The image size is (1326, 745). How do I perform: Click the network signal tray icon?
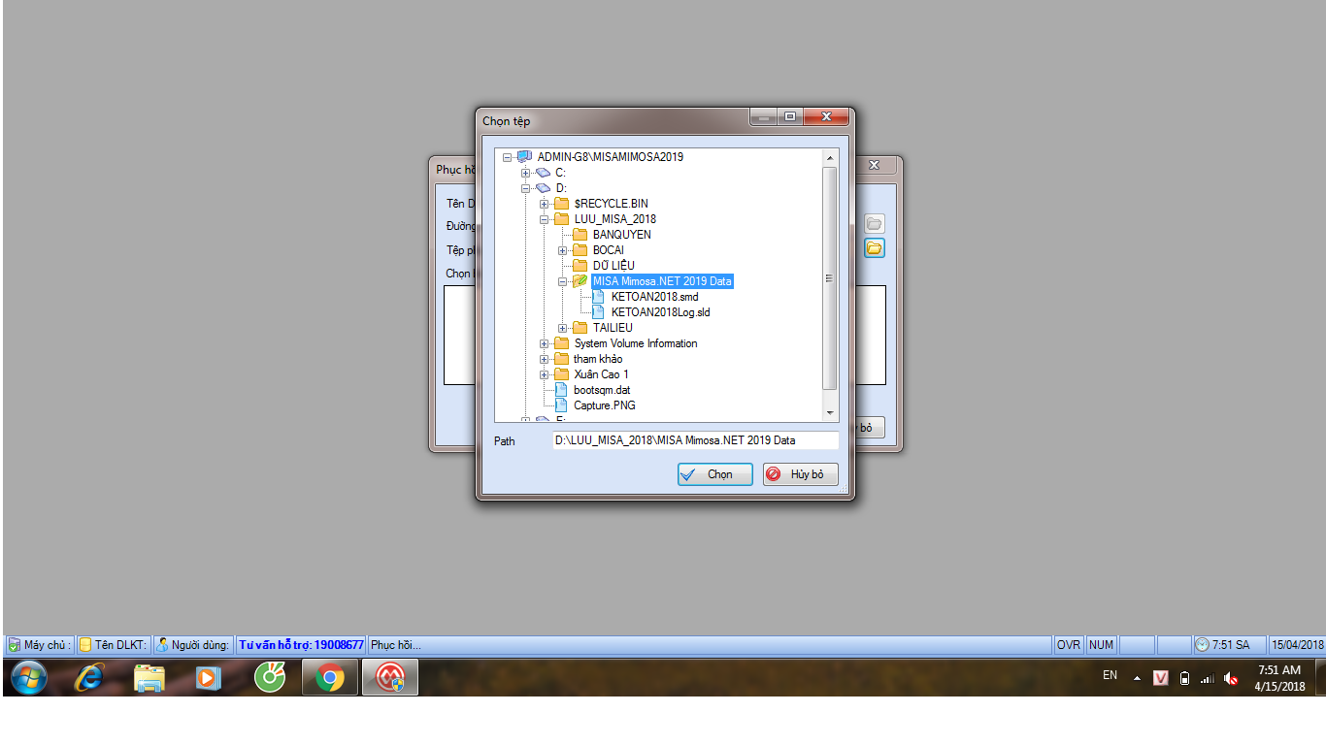[x=1208, y=678]
